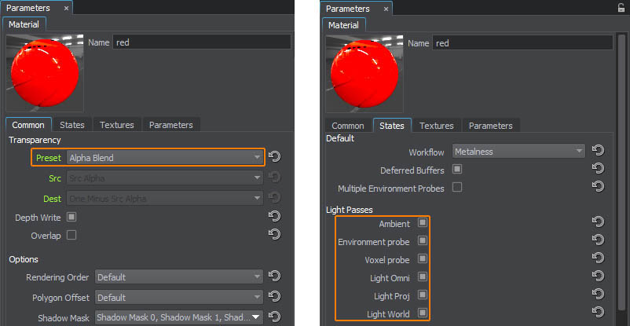Screen dimensions: 630x326
Task: Enable the Overlap checkbox
Action: point(71,234)
